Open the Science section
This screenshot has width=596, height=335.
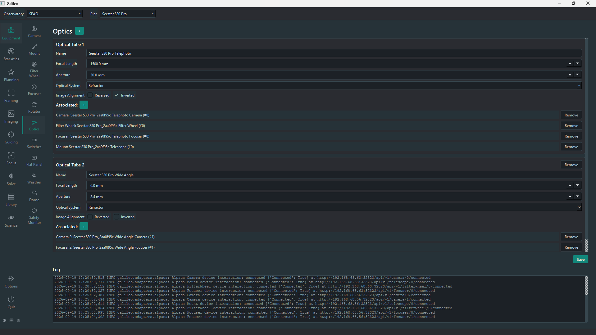click(11, 221)
